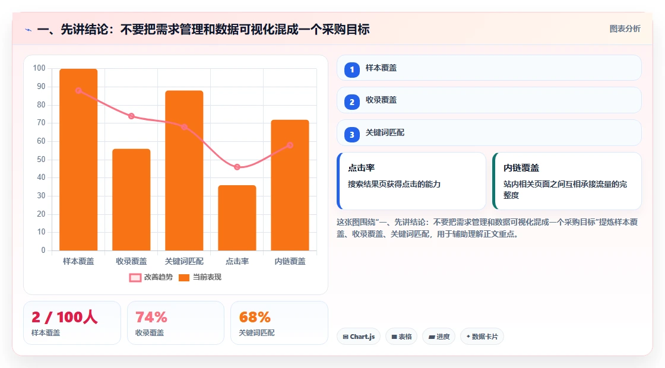Click the pink 改善趋势 legend swatch

[135, 278]
